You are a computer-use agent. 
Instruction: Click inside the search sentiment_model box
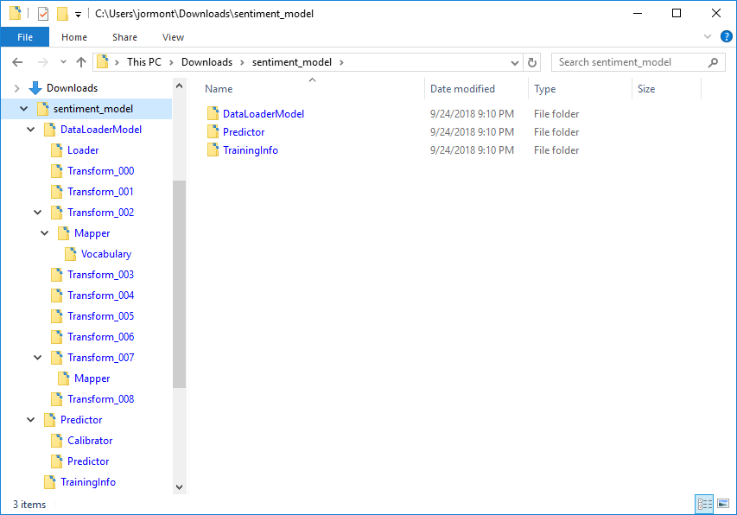pyautogui.click(x=631, y=61)
